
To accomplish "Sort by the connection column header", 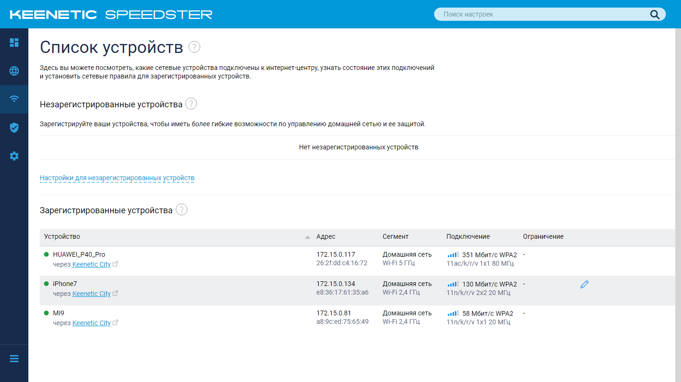I will point(468,237).
